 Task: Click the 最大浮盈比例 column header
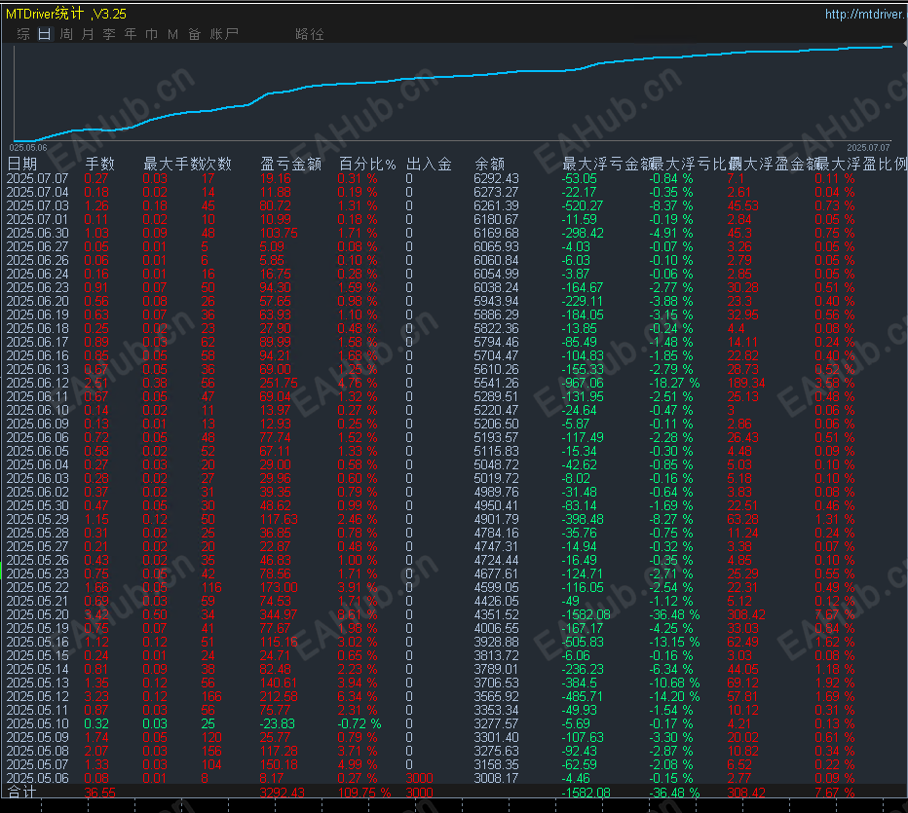click(861, 164)
